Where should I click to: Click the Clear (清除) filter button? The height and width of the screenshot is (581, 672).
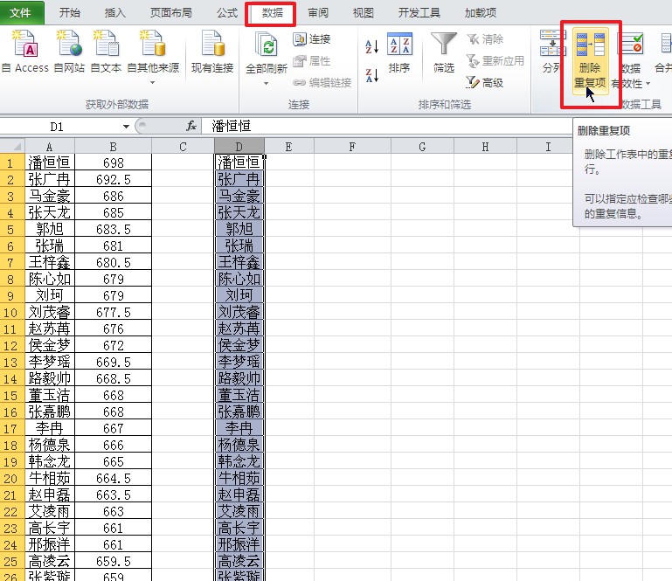pyautogui.click(x=485, y=39)
